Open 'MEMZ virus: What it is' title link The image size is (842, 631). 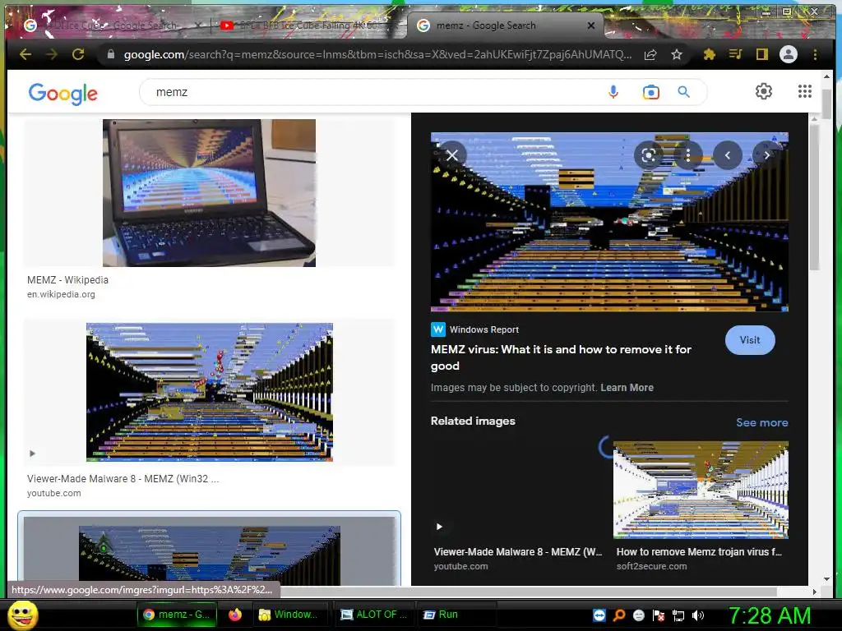coord(561,357)
